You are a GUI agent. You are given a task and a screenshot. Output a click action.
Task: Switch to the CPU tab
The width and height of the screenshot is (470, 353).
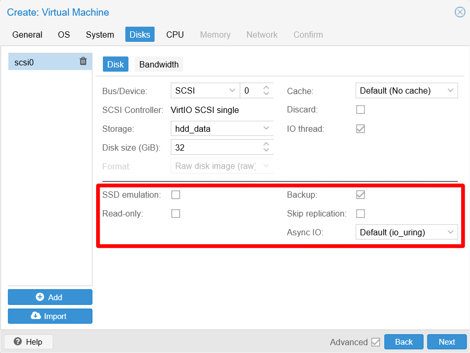pyautogui.click(x=174, y=35)
